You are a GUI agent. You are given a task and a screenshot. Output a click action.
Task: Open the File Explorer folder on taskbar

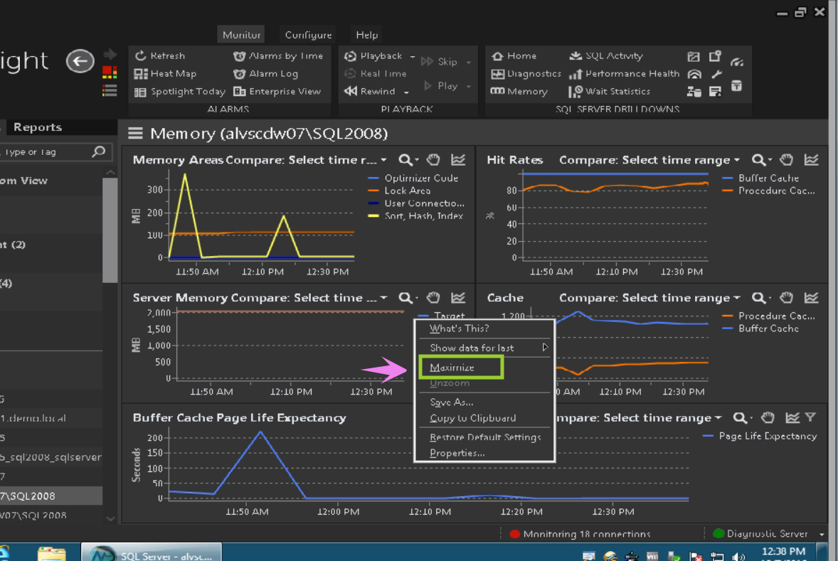(51, 553)
